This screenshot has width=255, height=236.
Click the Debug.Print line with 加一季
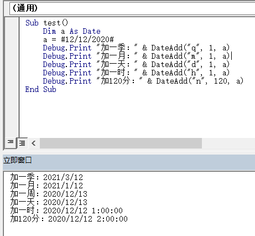[x=136, y=48]
